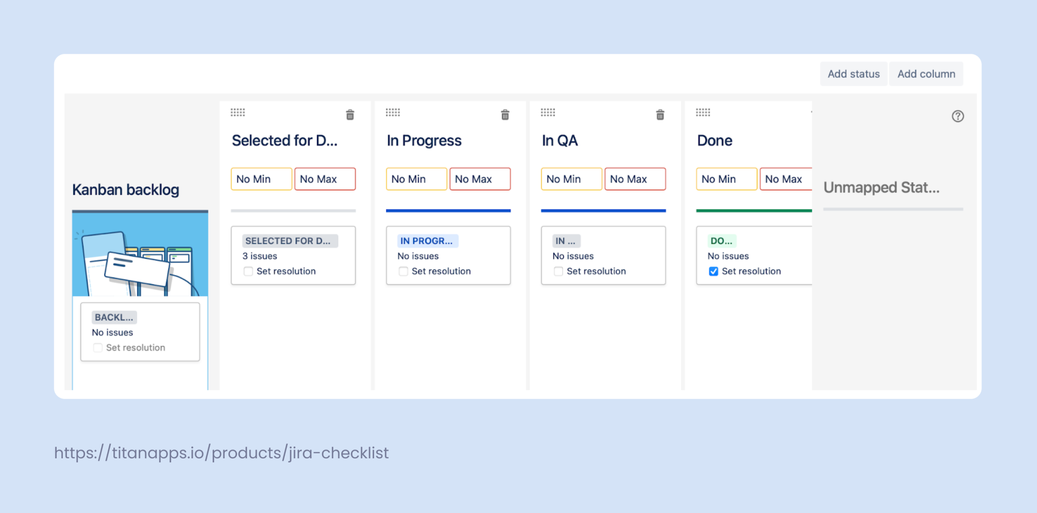The width and height of the screenshot is (1037, 513).
Task: Remove the In QA column via trash icon
Action: tap(659, 115)
